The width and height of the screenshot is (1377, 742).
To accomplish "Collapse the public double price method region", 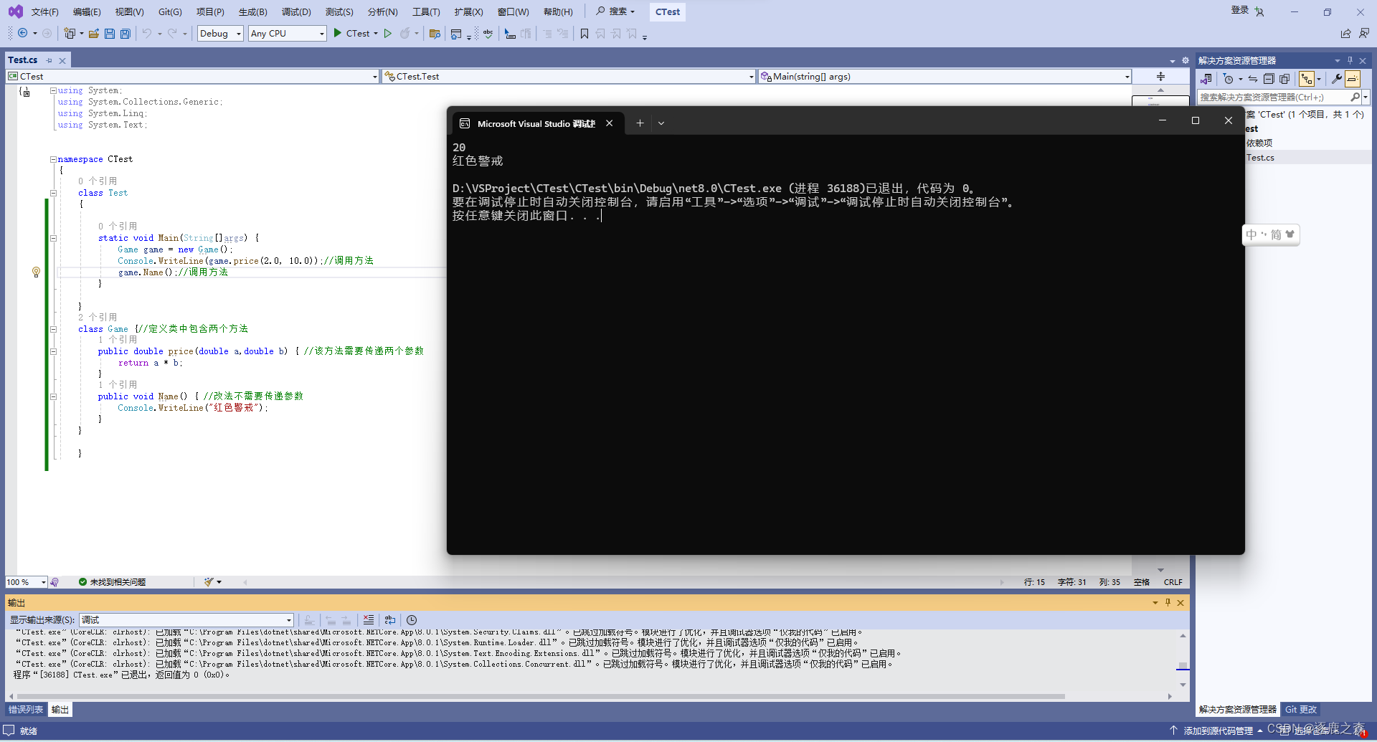I will [x=53, y=351].
